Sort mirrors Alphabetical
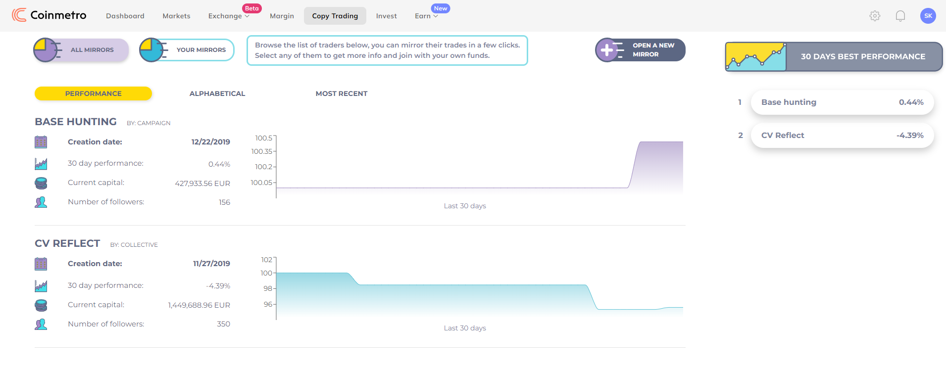Image resolution: width=946 pixels, height=370 pixels. 217,93
